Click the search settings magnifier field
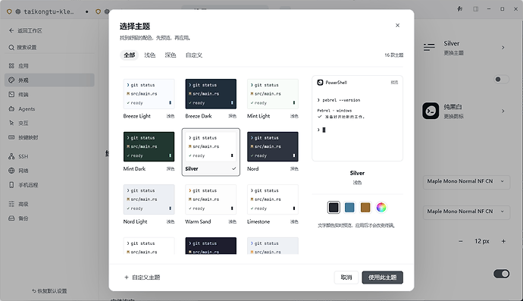The image size is (523, 301). [x=49, y=47]
